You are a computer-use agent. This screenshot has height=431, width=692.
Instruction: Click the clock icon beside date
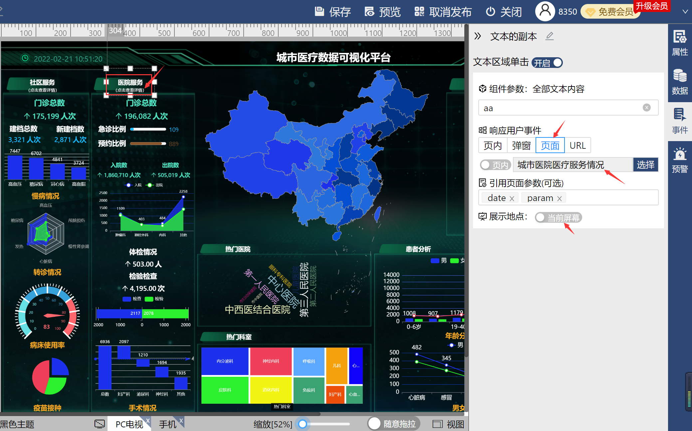click(x=25, y=58)
